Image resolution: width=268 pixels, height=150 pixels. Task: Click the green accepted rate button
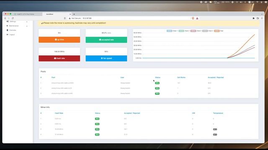tap(106, 40)
